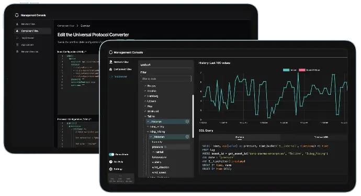Switch to the TimescaleDB query tab
This screenshot has width=361, height=196.
coord(321,137)
